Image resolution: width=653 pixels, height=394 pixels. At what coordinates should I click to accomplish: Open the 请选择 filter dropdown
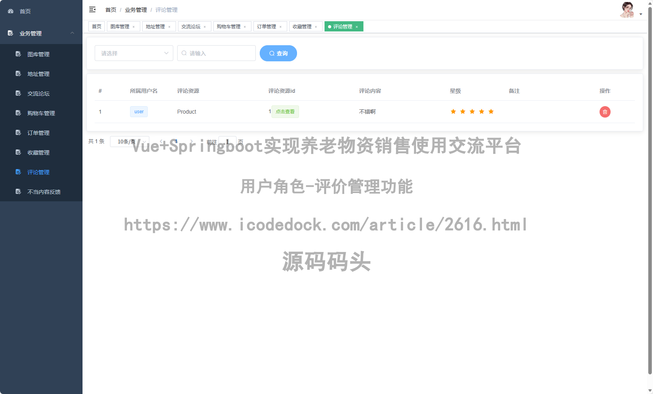click(134, 53)
